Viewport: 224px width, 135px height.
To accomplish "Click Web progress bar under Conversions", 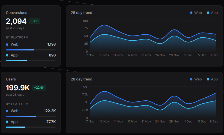I will [x=31, y=50].
